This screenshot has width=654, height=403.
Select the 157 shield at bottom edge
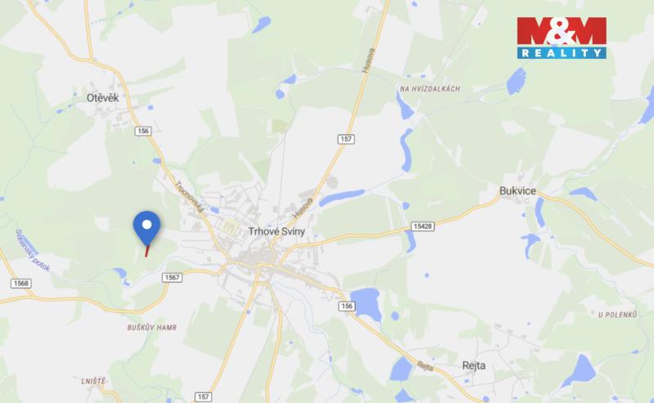tap(203, 396)
